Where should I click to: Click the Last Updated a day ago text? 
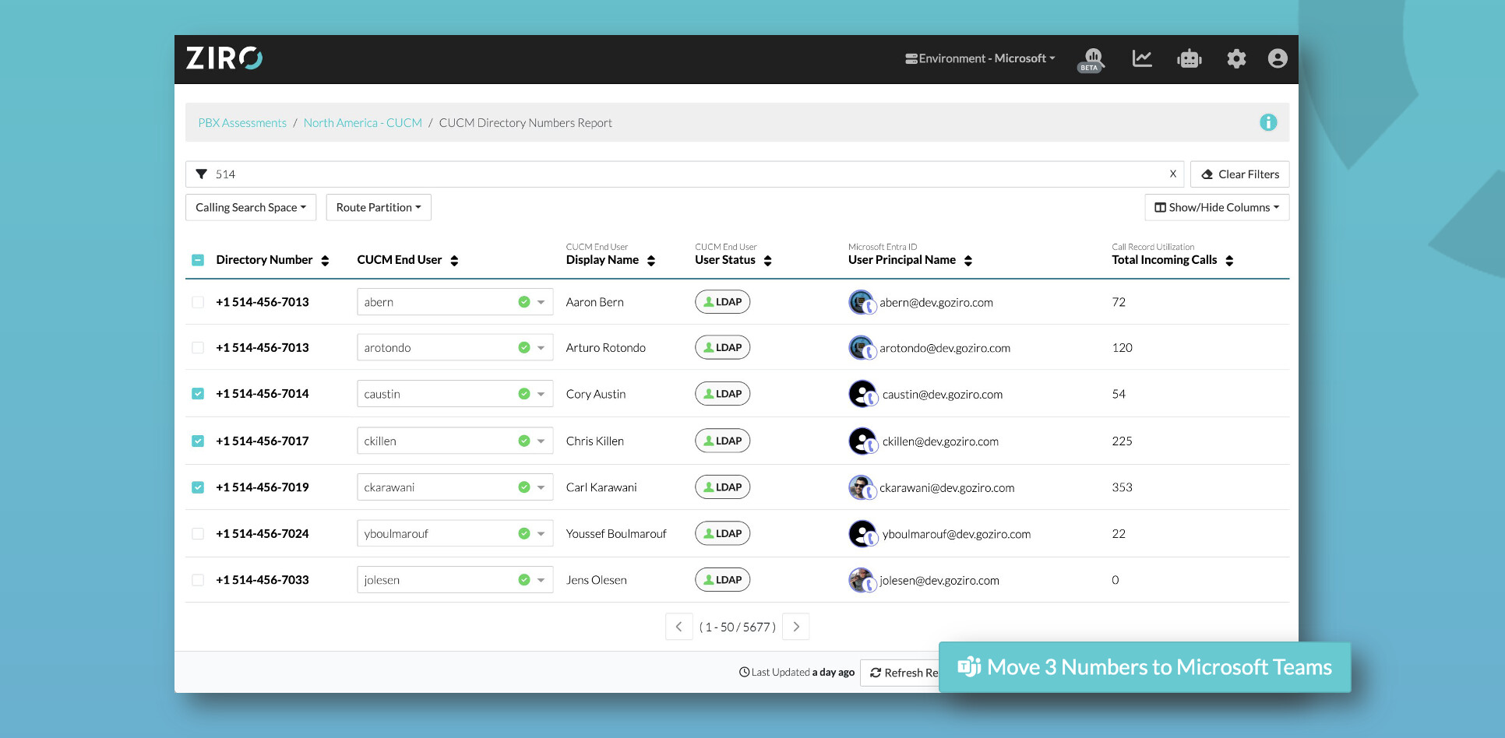click(x=797, y=672)
